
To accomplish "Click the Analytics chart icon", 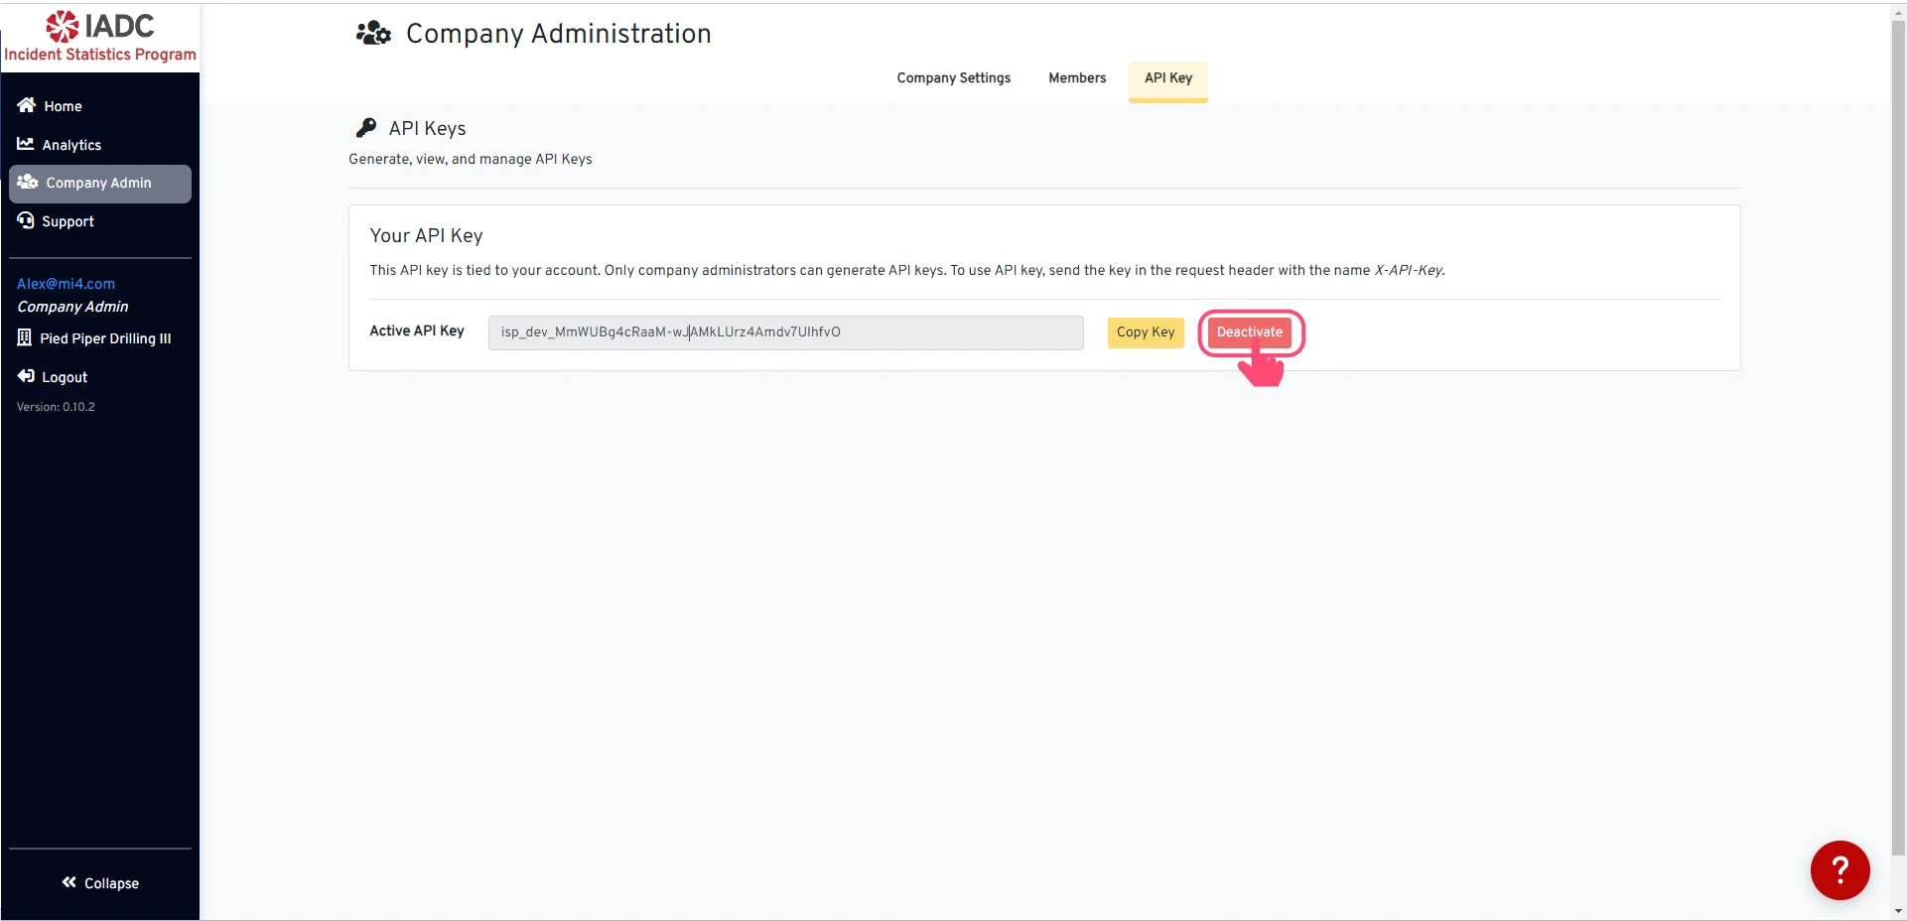I will point(26,144).
